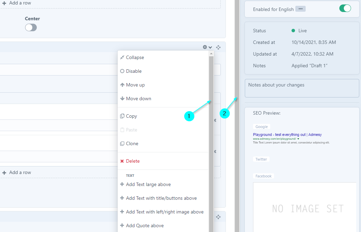
Task: Click the Copy pages icon
Action: point(122,116)
